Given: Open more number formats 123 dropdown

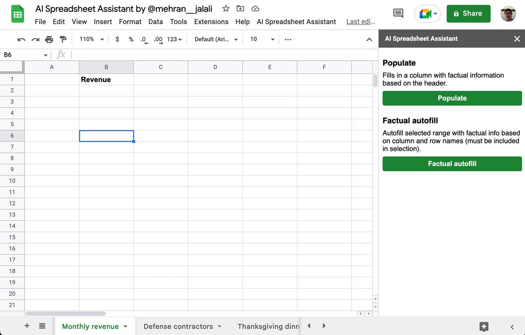Looking at the screenshot, I should tap(175, 39).
